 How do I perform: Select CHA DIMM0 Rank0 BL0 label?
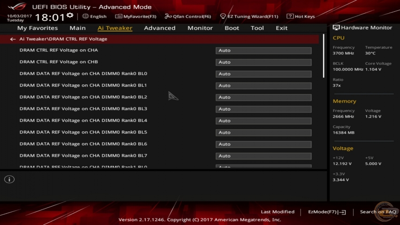pyautogui.click(x=83, y=74)
